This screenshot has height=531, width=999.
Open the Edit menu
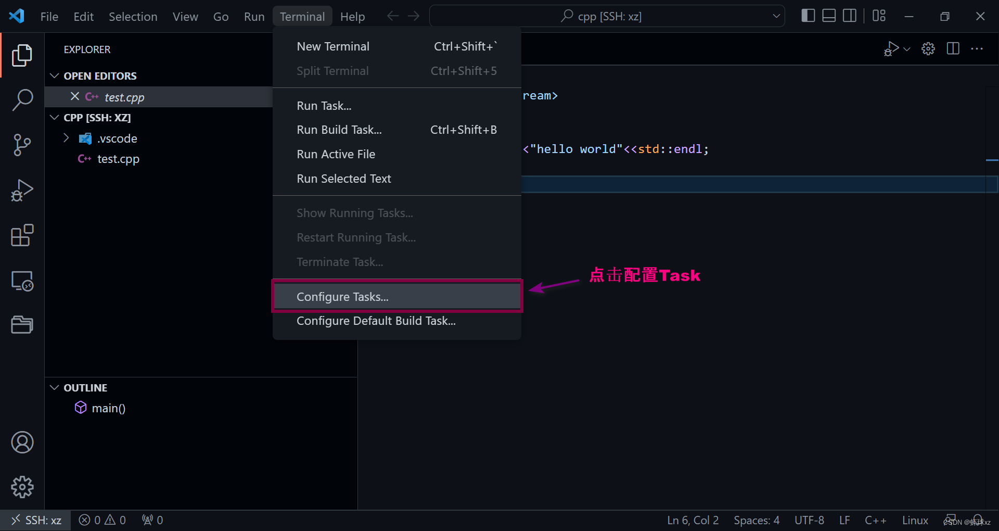84,17
